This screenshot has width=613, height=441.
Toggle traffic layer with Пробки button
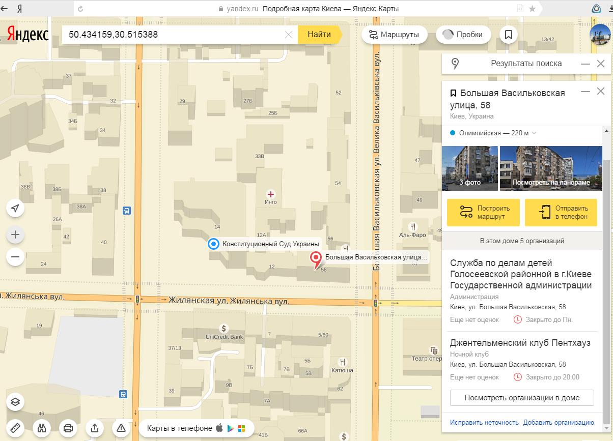point(463,35)
